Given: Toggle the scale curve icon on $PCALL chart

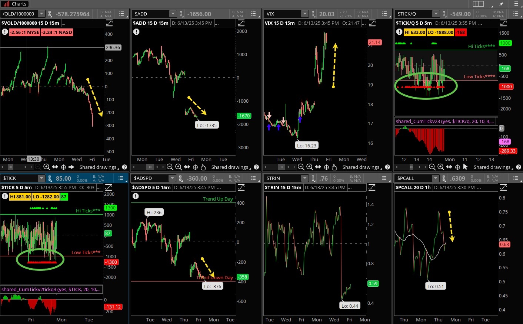Looking at the screenshot, I should tap(503, 188).
